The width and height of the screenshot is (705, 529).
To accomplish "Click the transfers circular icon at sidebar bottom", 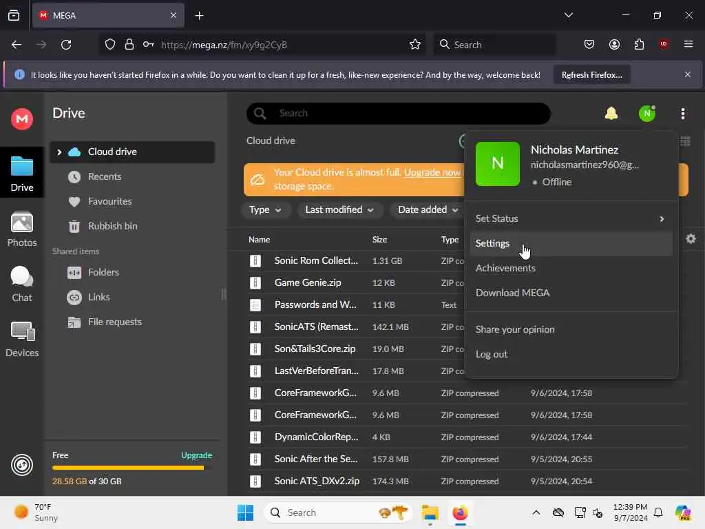I will (21, 465).
